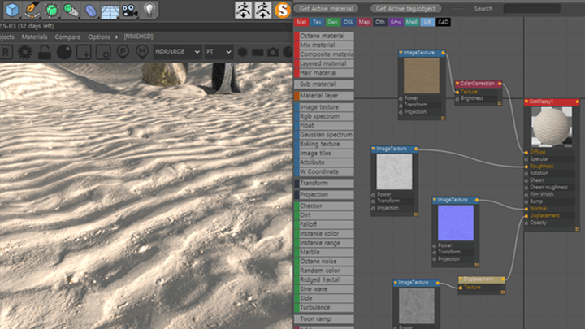Image resolution: width=585 pixels, height=329 pixels.
Task: Click the orange S icon
Action: click(283, 10)
